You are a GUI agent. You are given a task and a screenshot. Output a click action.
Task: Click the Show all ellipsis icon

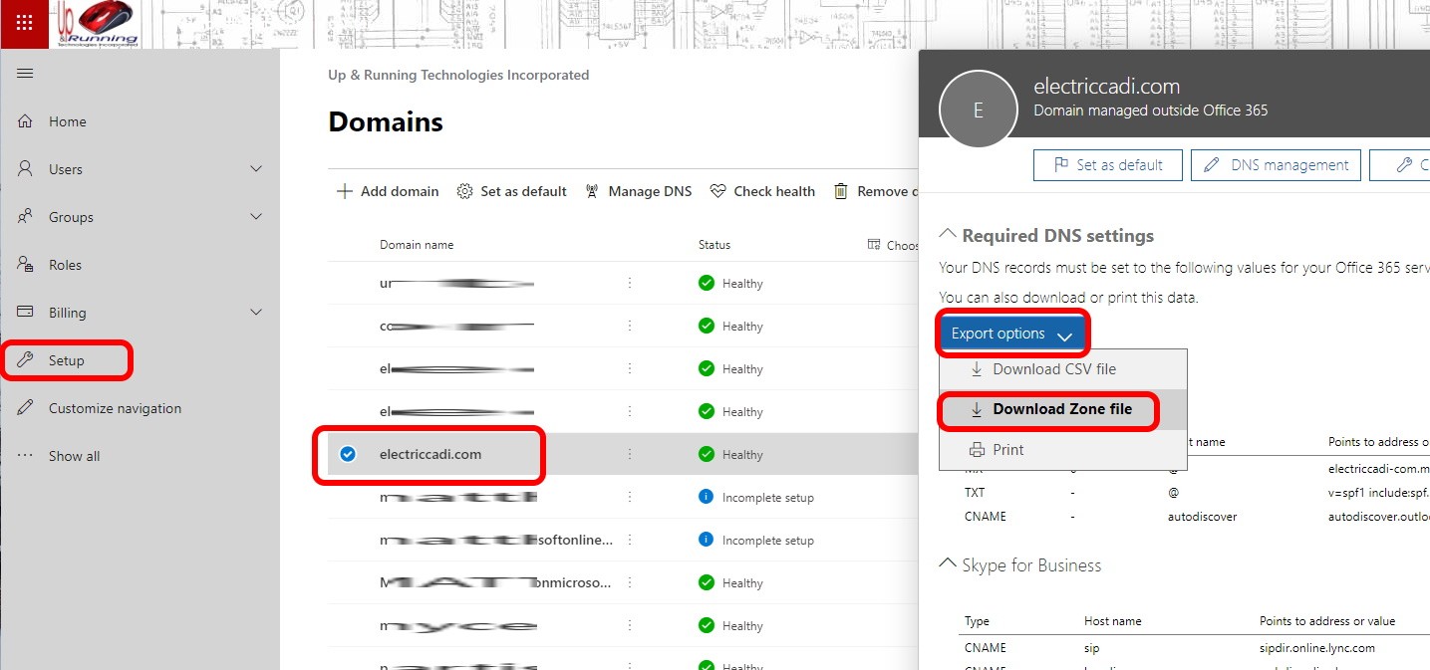pyautogui.click(x=26, y=456)
